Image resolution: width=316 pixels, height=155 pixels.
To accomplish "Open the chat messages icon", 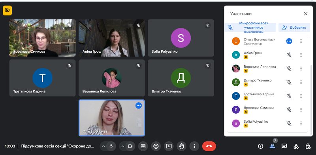I will tap(284, 146).
